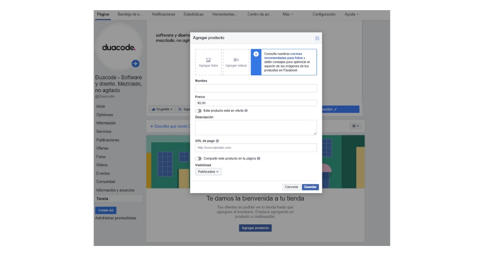Click into the Nombre input field

(256, 88)
